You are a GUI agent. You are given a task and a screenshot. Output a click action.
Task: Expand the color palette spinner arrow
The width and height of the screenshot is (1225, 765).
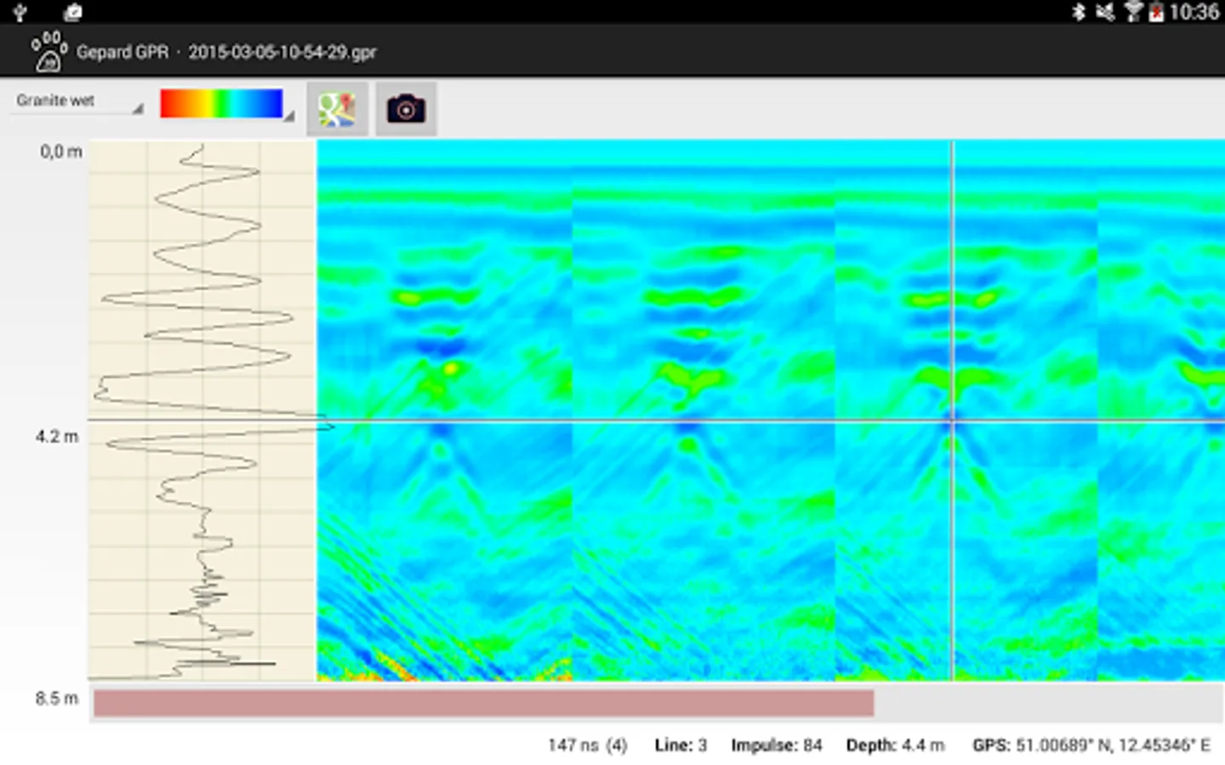[x=289, y=116]
